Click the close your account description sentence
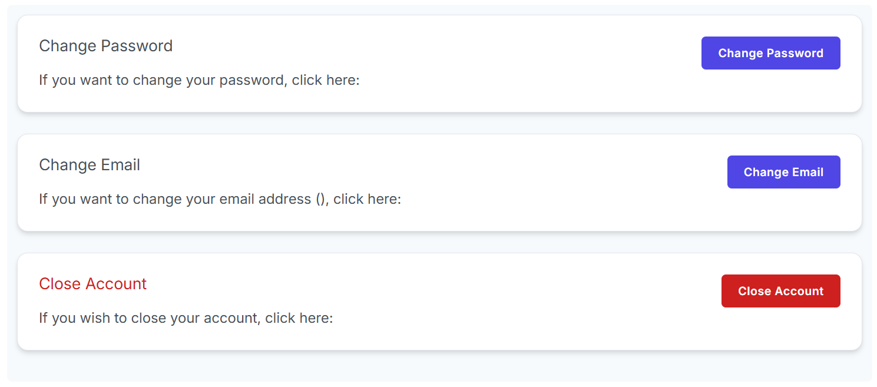Viewport: 877px width, 387px height. 186,318
